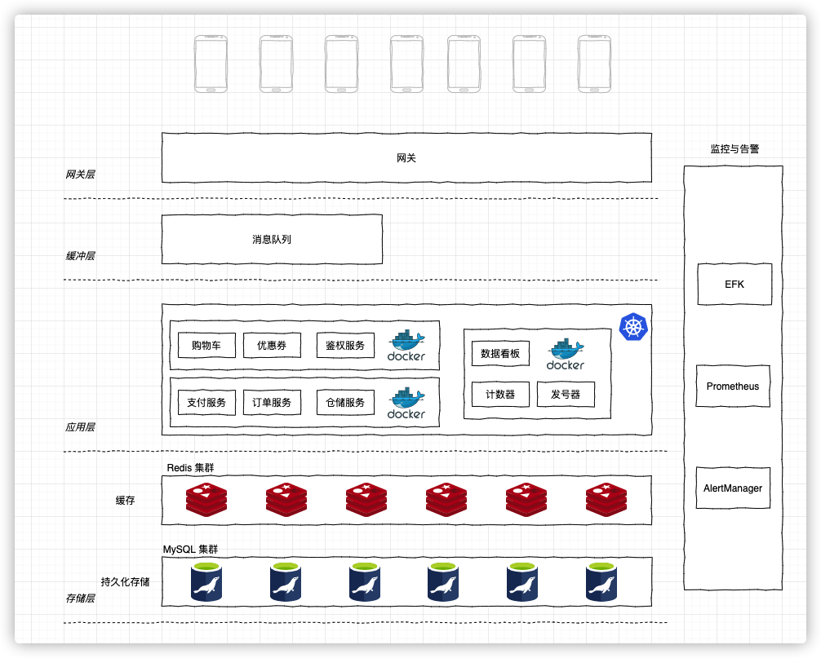The width and height of the screenshot is (821, 658).
Task: Click the Prometheus box
Action: pyautogui.click(x=733, y=386)
